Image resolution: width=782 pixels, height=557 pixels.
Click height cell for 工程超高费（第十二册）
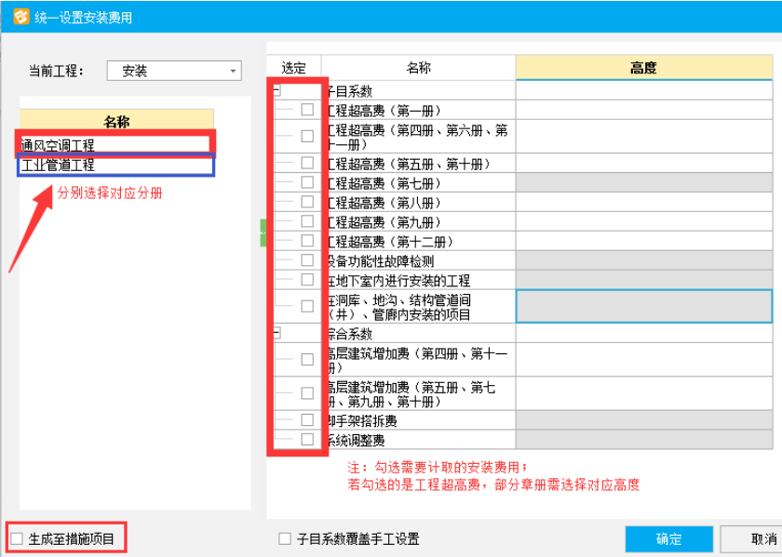[644, 241]
